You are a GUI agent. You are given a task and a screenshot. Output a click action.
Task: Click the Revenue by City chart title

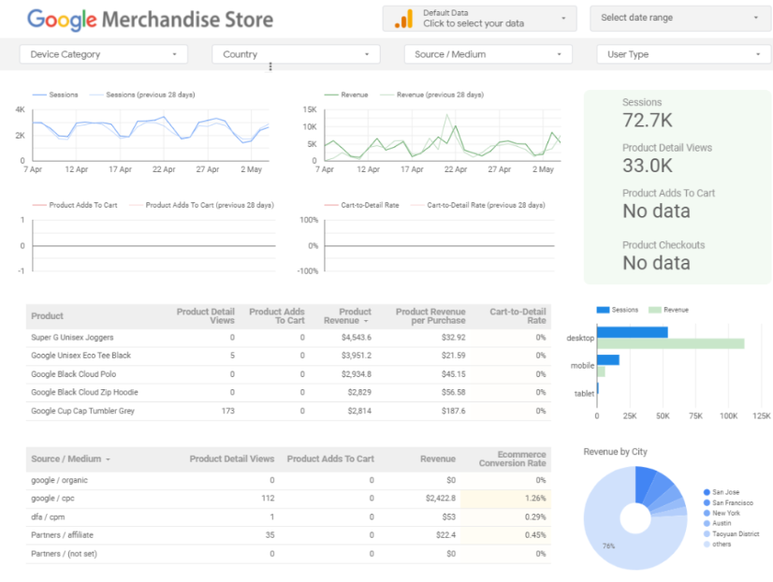click(x=615, y=452)
